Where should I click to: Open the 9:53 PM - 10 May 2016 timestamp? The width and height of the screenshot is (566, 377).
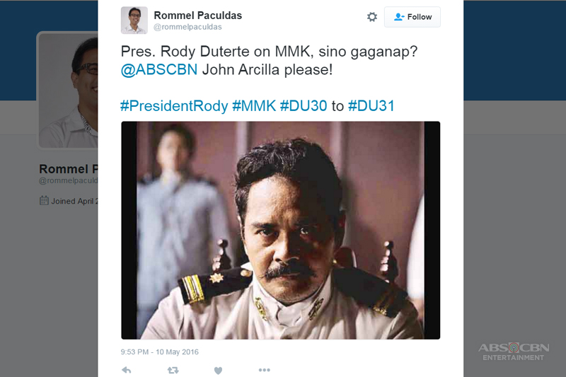tap(160, 352)
